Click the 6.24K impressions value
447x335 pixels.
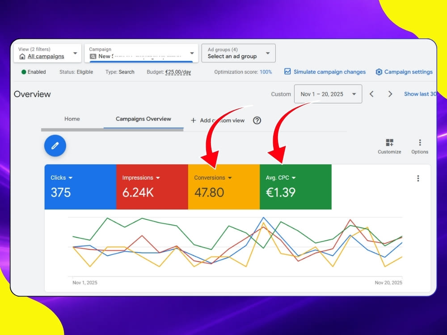pyautogui.click(x=138, y=193)
